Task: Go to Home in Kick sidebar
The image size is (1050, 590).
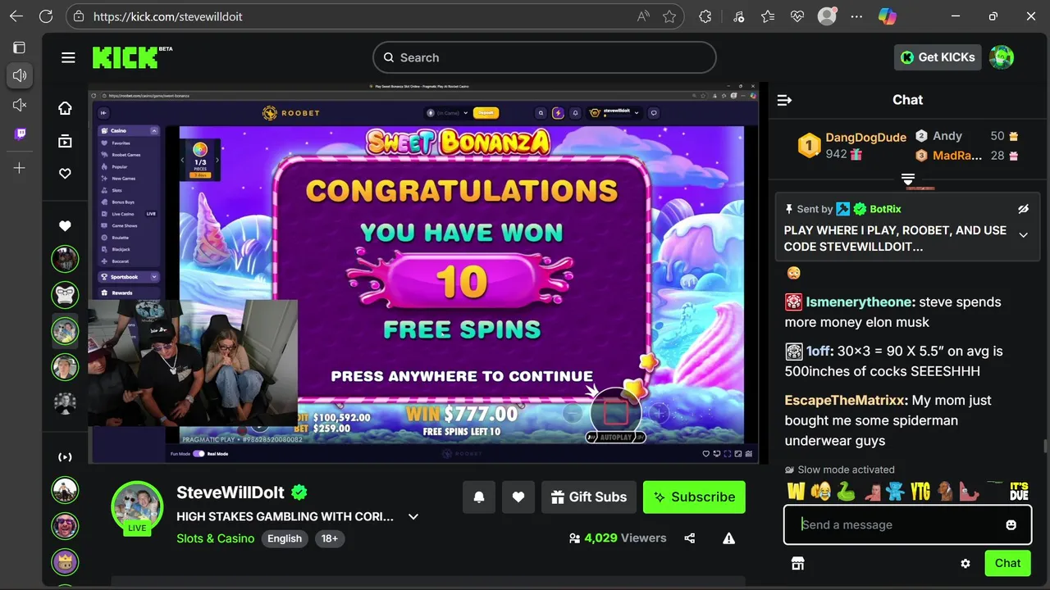Action: [65, 108]
